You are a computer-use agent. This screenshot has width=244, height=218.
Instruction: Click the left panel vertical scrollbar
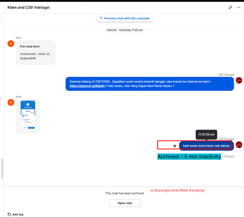(x=2, y=169)
